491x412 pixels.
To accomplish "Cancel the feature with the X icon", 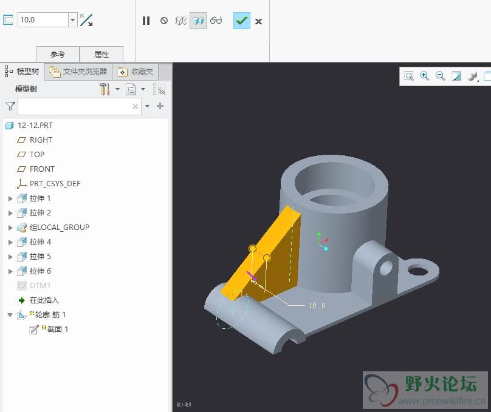I will coord(258,21).
